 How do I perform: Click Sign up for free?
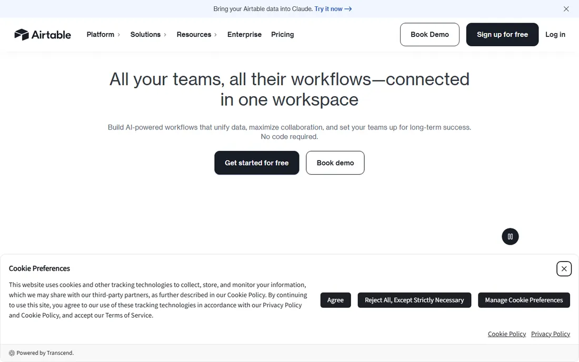[502, 34]
